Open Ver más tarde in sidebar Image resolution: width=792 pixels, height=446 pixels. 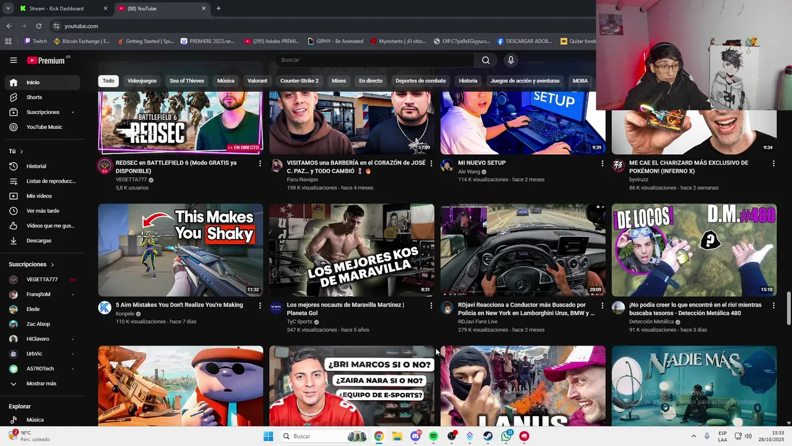coord(42,211)
